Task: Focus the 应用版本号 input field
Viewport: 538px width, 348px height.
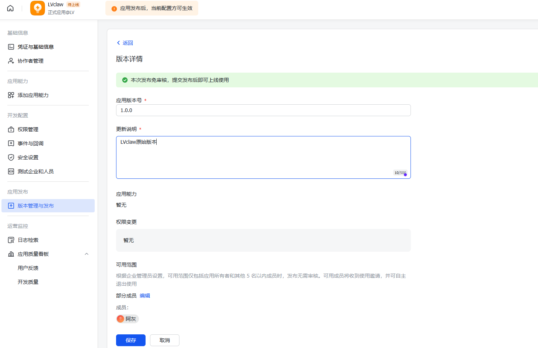Action: tap(263, 110)
